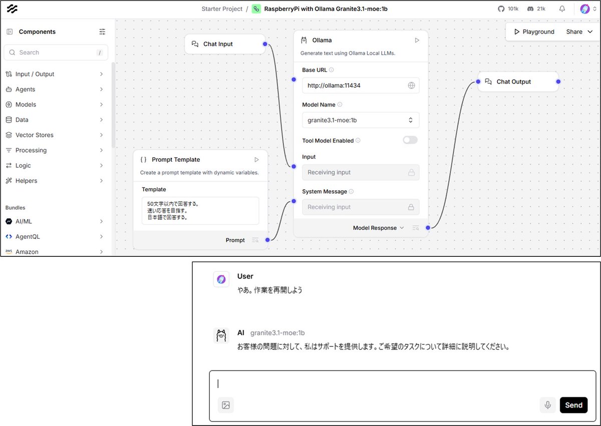This screenshot has width=601, height=426.
Task: Open the notifications bell
Action: [562, 9]
